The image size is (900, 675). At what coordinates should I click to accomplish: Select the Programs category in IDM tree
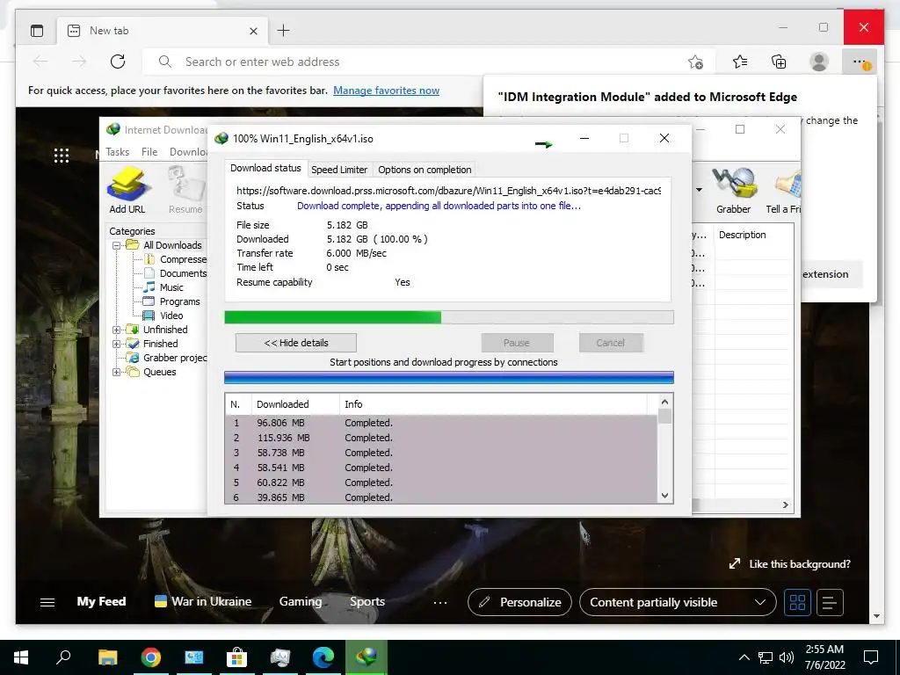click(179, 301)
